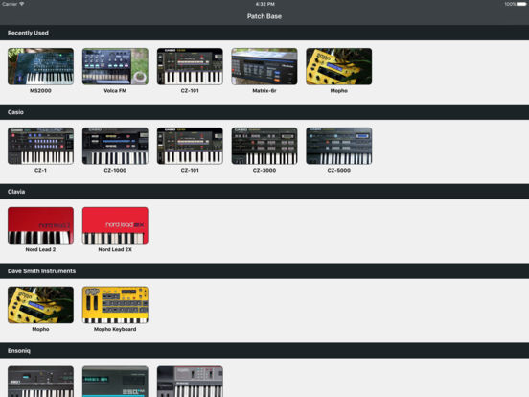Open Mopho under Dave Smith Instruments
The height and width of the screenshot is (397, 529).
[40, 305]
